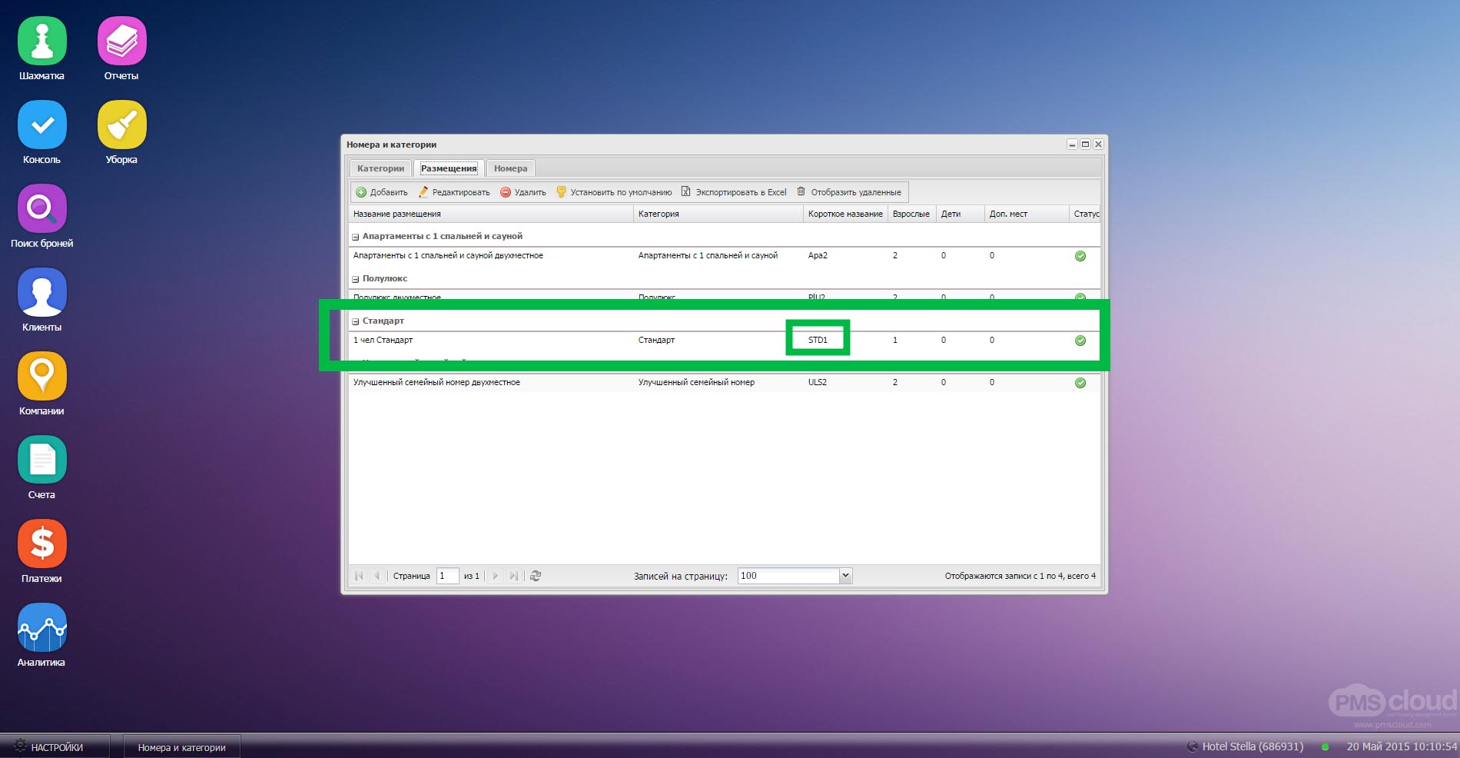Sort by Короткое название column header
Viewport: 1460px width, 758px height.
pyautogui.click(x=845, y=214)
